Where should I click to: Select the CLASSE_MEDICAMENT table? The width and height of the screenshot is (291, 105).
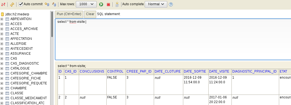pyautogui.click(x=29, y=98)
